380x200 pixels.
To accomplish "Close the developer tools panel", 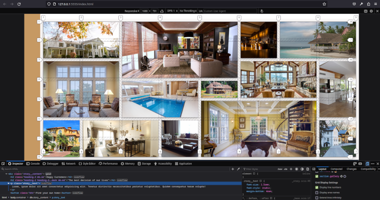I will coord(378,164).
